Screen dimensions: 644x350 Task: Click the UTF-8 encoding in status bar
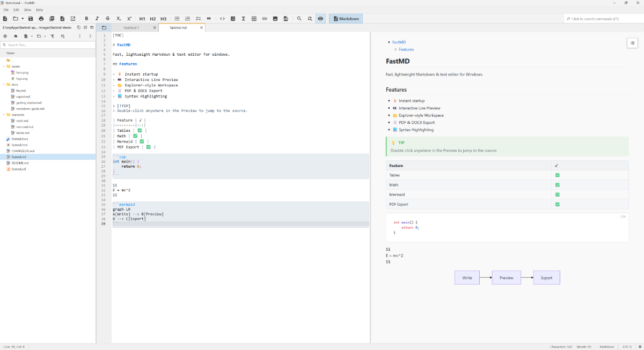(x=627, y=347)
